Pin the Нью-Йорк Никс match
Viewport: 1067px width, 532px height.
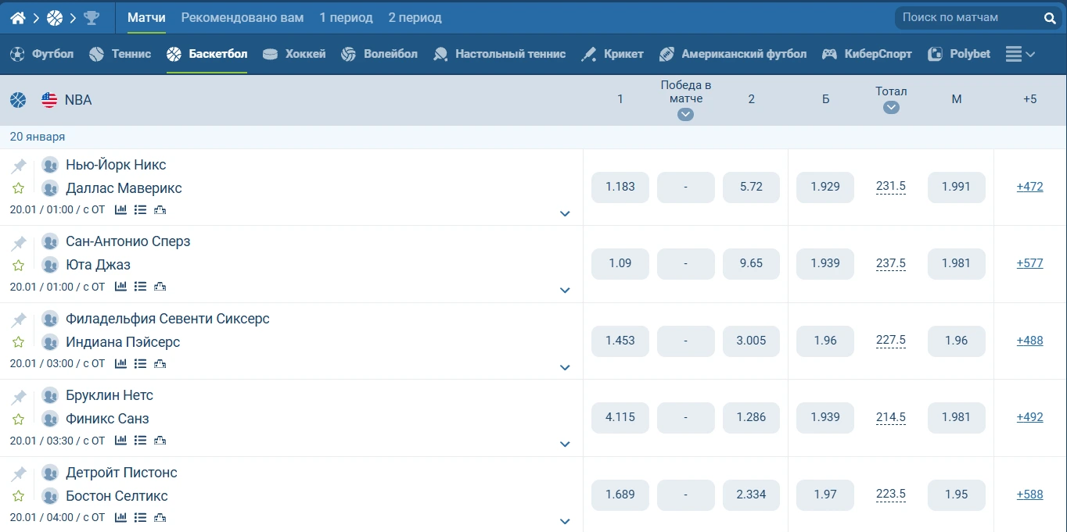19,166
